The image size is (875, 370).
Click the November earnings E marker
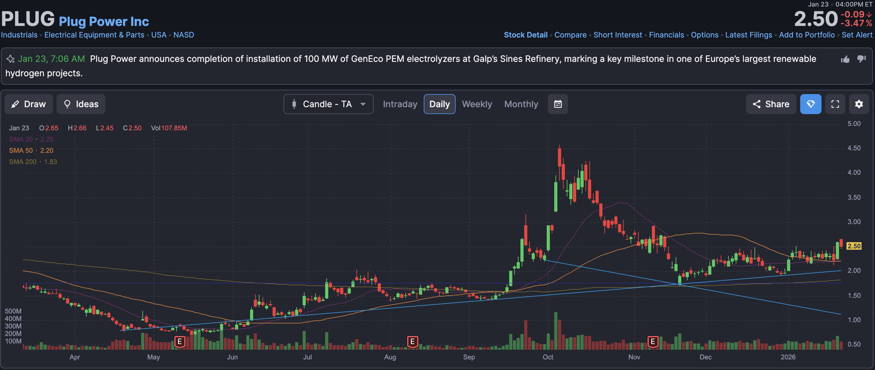coord(652,341)
